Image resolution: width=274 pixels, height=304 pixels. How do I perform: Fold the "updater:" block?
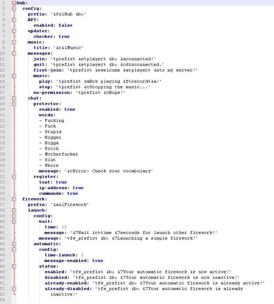tap(14, 31)
